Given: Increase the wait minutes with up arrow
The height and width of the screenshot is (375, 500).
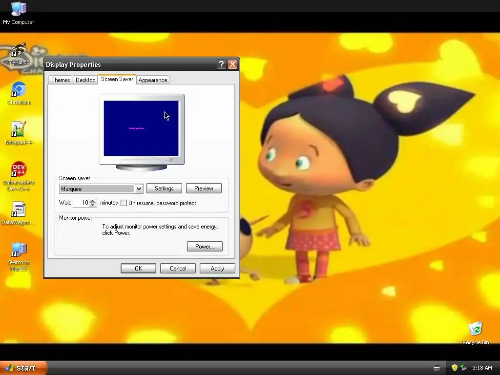Looking at the screenshot, I should pyautogui.click(x=93, y=201).
